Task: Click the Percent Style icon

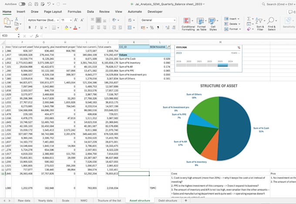Action: click(152, 28)
